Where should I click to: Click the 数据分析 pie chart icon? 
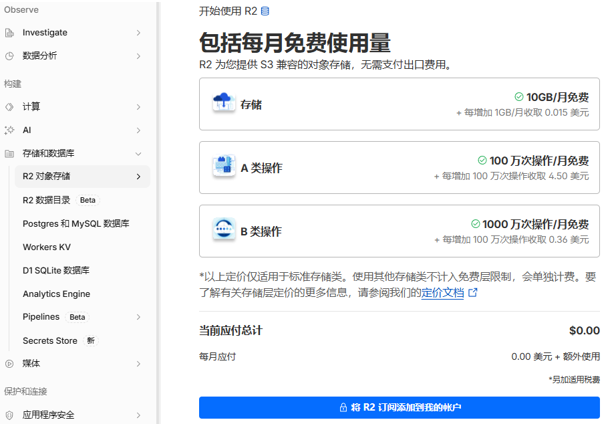pos(9,56)
